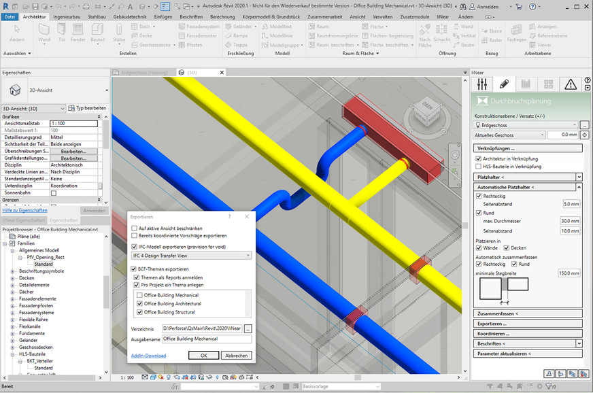Viewport: 593px width, 393px height.
Task: Toggle 'Office Building Mechanical' checkbox in list
Action: [139, 296]
